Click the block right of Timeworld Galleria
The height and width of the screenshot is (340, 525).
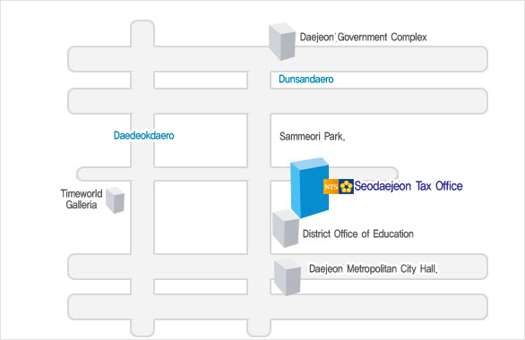click(201, 217)
